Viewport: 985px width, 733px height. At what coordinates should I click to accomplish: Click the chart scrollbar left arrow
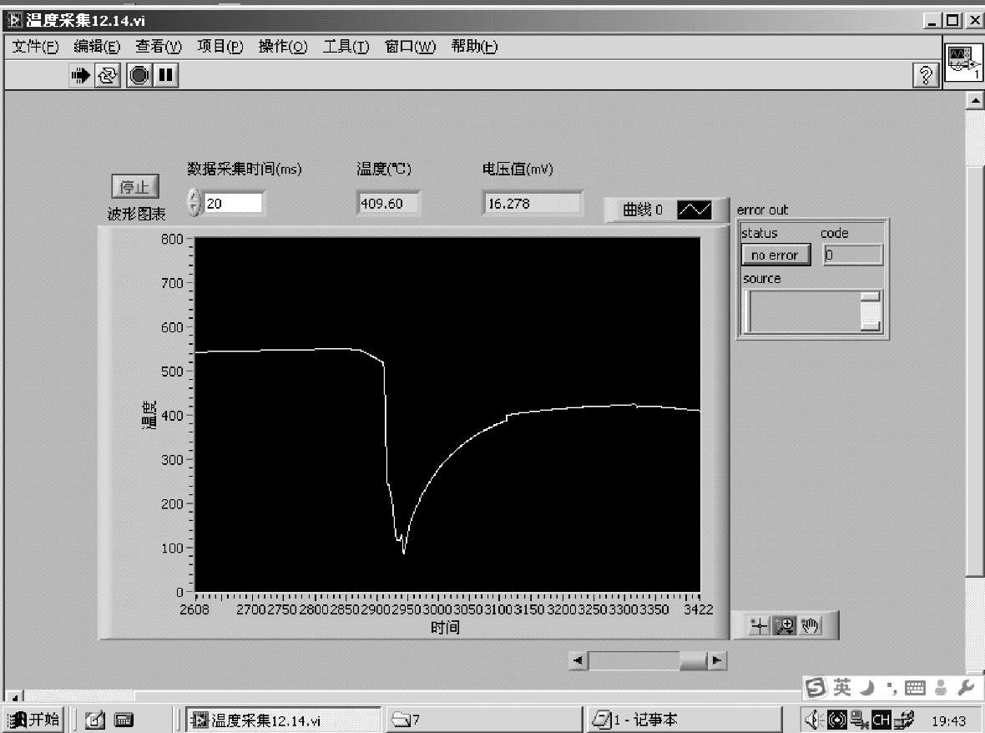coord(578,660)
